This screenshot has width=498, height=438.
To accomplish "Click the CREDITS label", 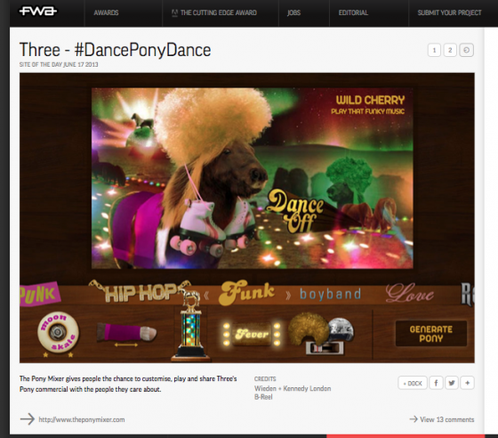I will pos(265,379).
